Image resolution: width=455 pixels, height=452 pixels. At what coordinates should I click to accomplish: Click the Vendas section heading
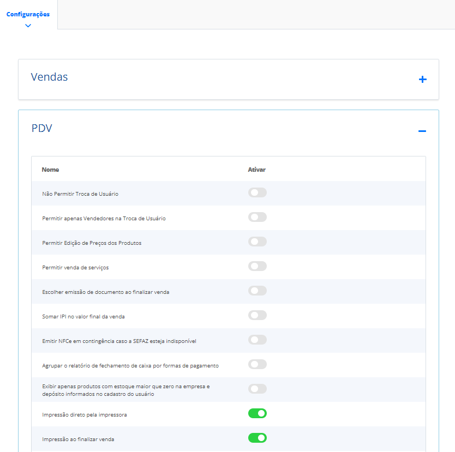coord(49,77)
